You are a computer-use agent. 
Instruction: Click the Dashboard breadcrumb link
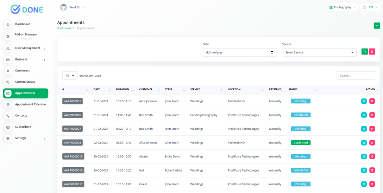(64, 28)
